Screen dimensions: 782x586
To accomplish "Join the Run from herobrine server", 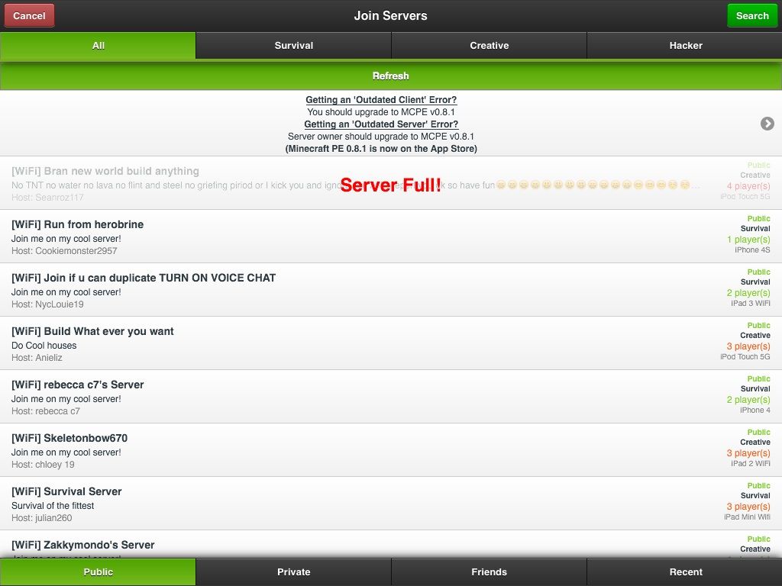I will pyautogui.click(x=391, y=237).
